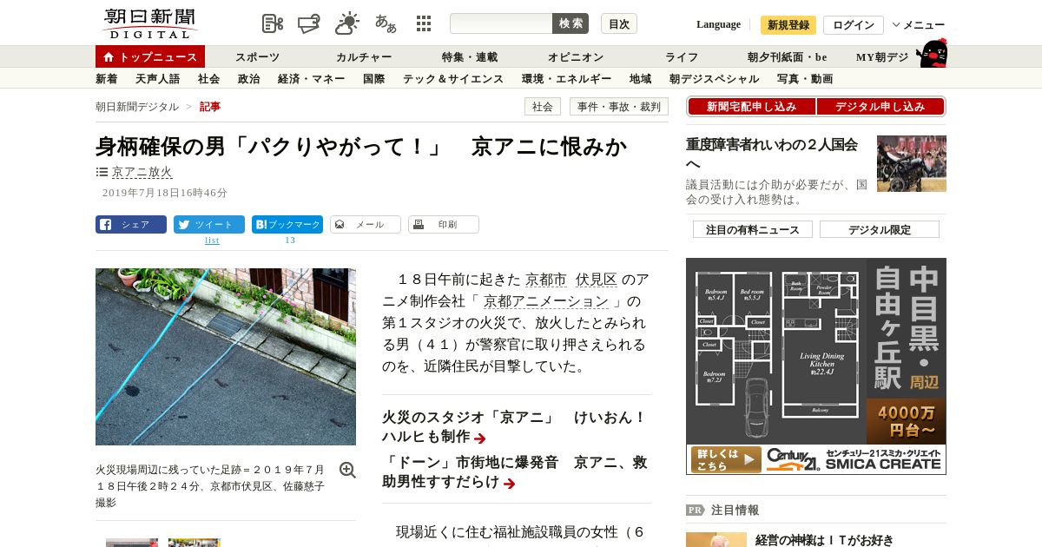1042x547 pixels.
Task: Click the ログイン login button
Action: [854, 25]
